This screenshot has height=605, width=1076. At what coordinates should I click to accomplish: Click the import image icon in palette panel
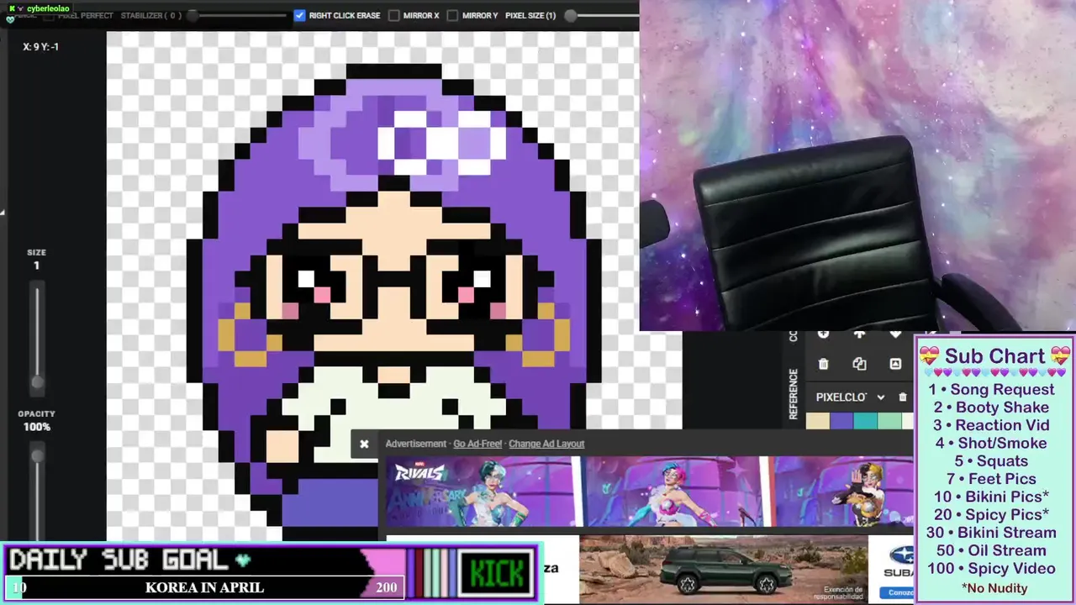click(x=895, y=364)
